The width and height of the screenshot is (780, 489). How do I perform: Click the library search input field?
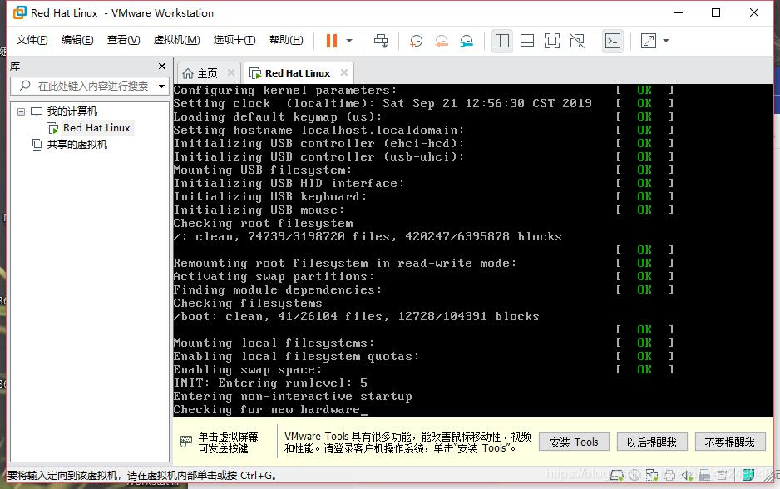90,86
